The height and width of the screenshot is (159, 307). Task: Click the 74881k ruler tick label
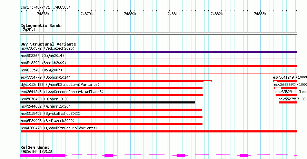click(174, 14)
